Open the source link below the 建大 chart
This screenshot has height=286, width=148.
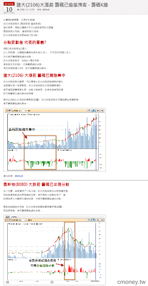pos(19,176)
